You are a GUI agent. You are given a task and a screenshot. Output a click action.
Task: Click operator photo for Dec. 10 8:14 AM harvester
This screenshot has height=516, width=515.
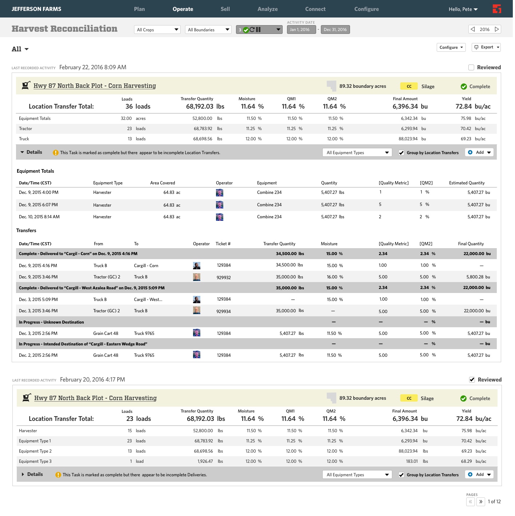point(220,217)
